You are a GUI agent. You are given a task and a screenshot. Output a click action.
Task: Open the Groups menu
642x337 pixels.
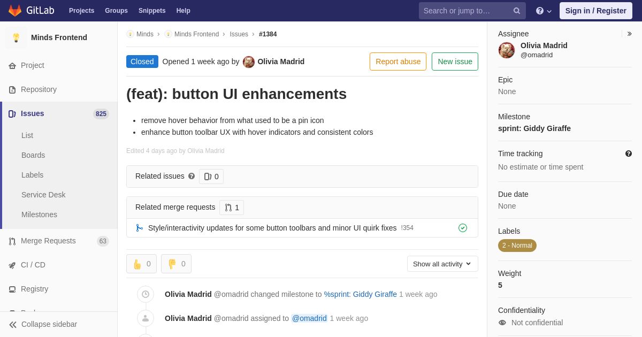116,11
